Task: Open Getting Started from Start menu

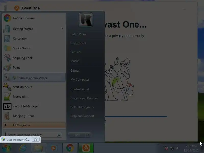Action: [x=34, y=29]
